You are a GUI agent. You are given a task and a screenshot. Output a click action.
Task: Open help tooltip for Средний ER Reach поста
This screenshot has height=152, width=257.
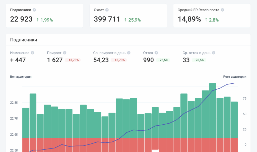[222, 10]
